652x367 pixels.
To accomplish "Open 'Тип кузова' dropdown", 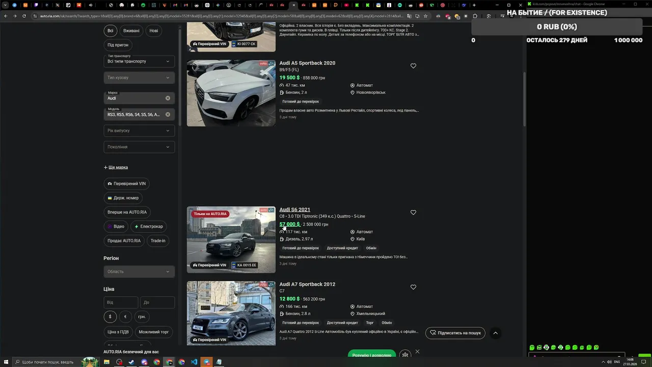I will click(x=139, y=77).
